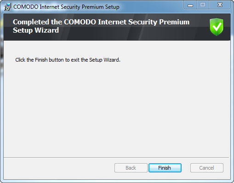234x183 pixels.
Task: Minimize the COMODO Setup window
Action: tap(190, 5)
